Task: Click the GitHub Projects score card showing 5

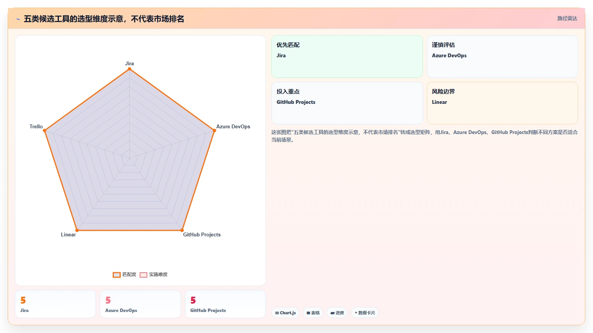Action: (225, 304)
